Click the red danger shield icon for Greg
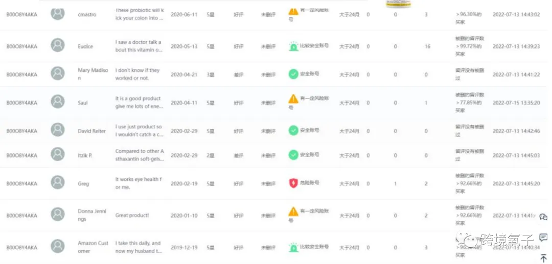 293,183
